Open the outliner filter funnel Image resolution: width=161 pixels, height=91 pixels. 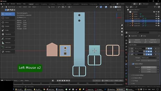point(155,7)
